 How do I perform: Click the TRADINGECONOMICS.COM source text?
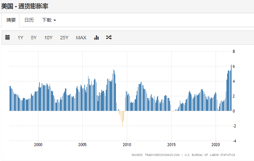162,155
